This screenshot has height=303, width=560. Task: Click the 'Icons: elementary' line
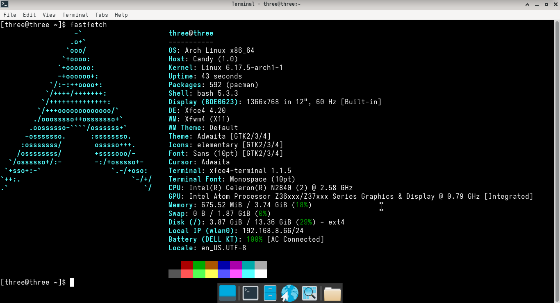[226, 145]
